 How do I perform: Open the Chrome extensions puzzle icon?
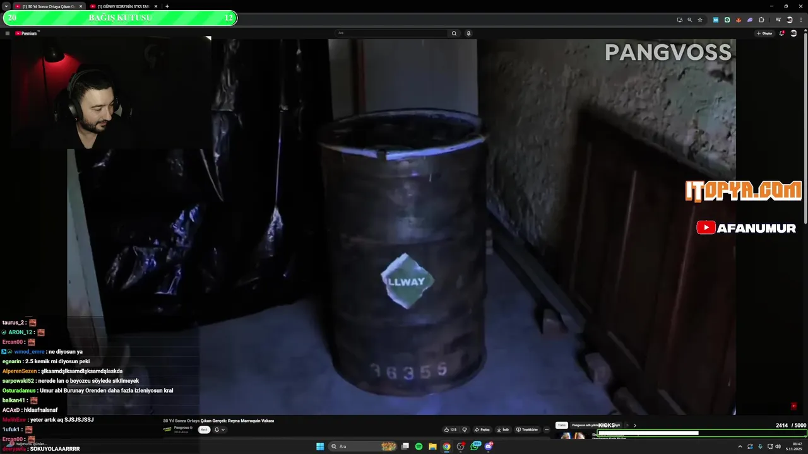[761, 20]
